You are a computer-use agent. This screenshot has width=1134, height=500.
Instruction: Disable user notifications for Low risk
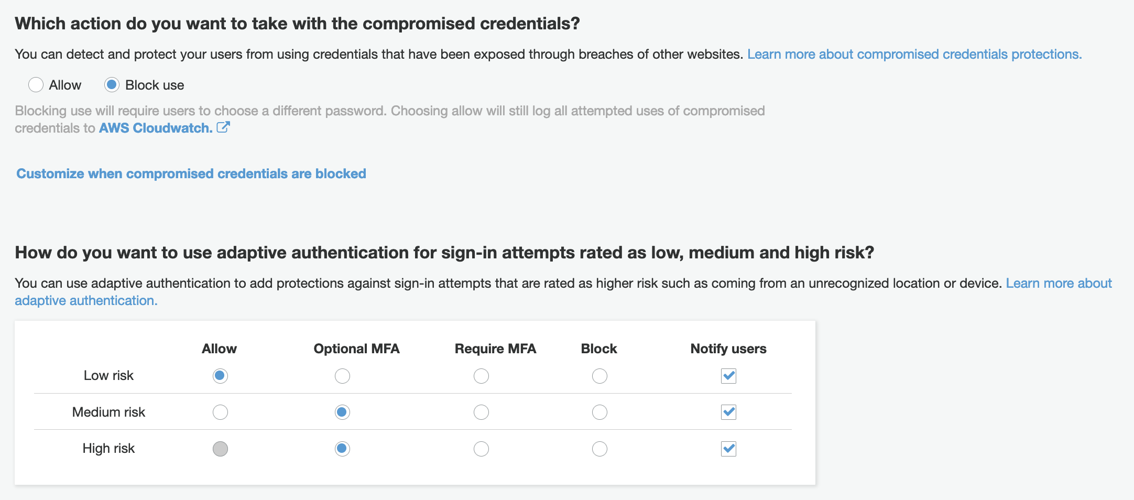pos(728,376)
